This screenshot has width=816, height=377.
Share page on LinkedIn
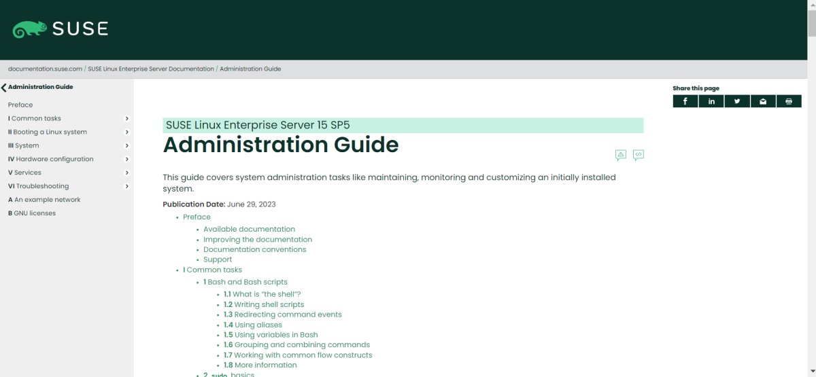(711, 101)
